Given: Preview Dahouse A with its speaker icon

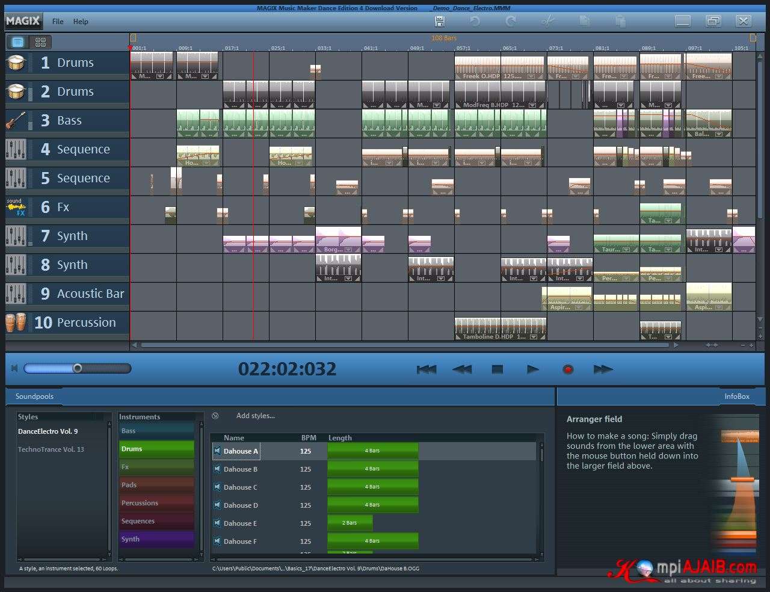Looking at the screenshot, I should (217, 451).
